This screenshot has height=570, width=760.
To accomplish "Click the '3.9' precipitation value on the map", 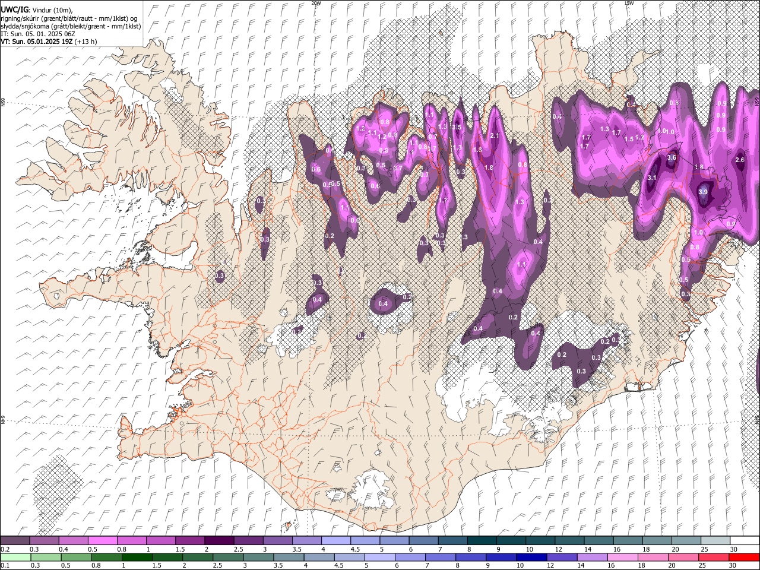I will (x=703, y=192).
